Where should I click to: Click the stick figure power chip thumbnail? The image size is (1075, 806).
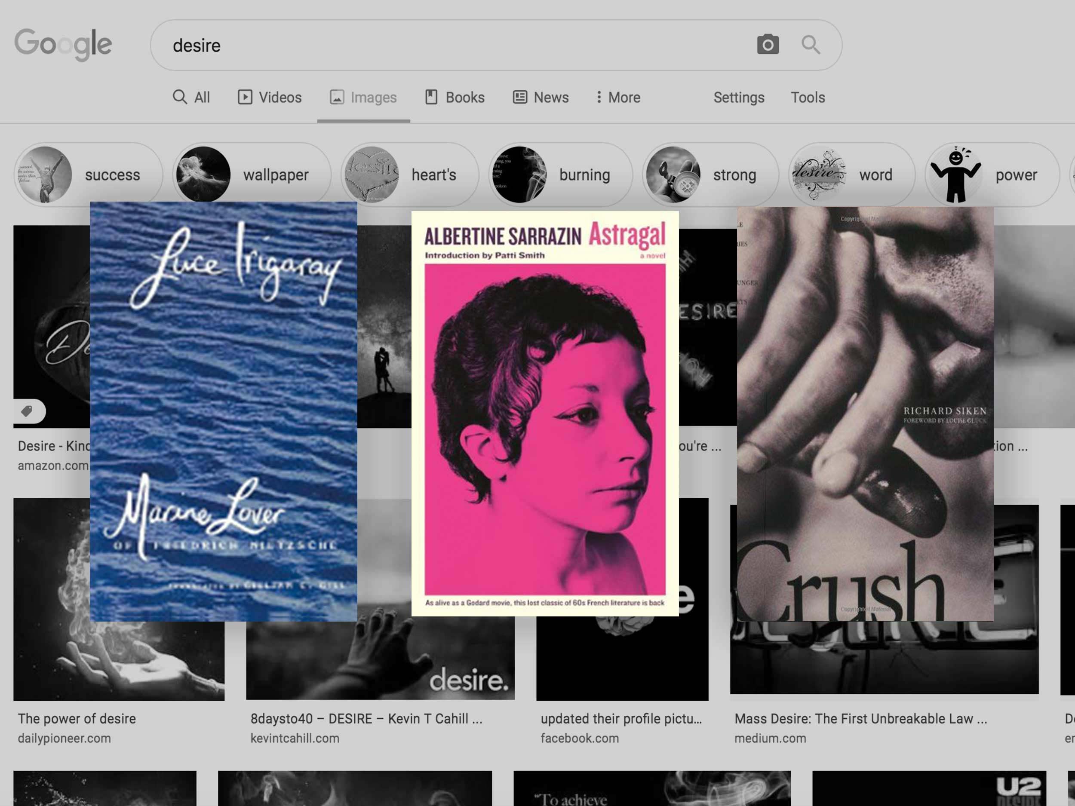point(955,175)
